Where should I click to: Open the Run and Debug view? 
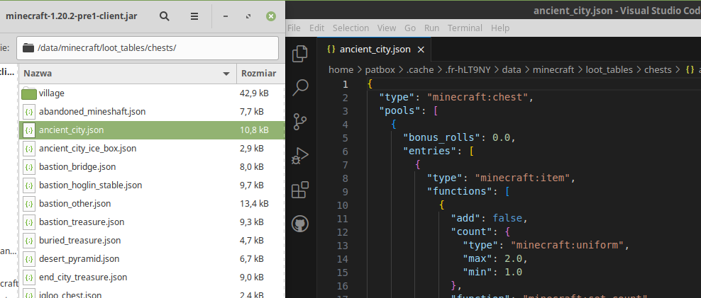pyautogui.click(x=300, y=155)
